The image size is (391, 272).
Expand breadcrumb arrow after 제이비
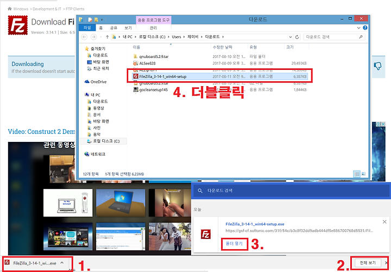[x=201, y=37]
